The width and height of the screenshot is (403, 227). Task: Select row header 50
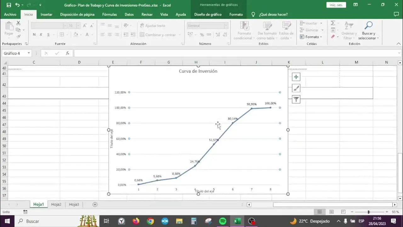coord(4,146)
